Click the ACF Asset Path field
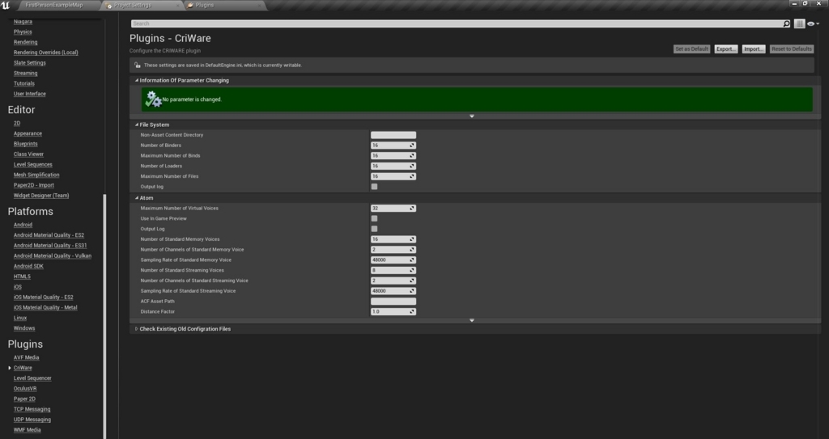 [x=393, y=301]
